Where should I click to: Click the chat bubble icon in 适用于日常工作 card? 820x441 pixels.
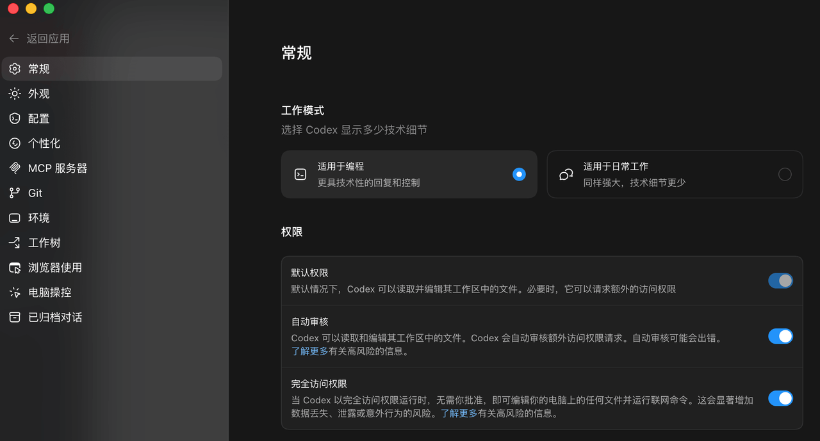[x=566, y=174]
